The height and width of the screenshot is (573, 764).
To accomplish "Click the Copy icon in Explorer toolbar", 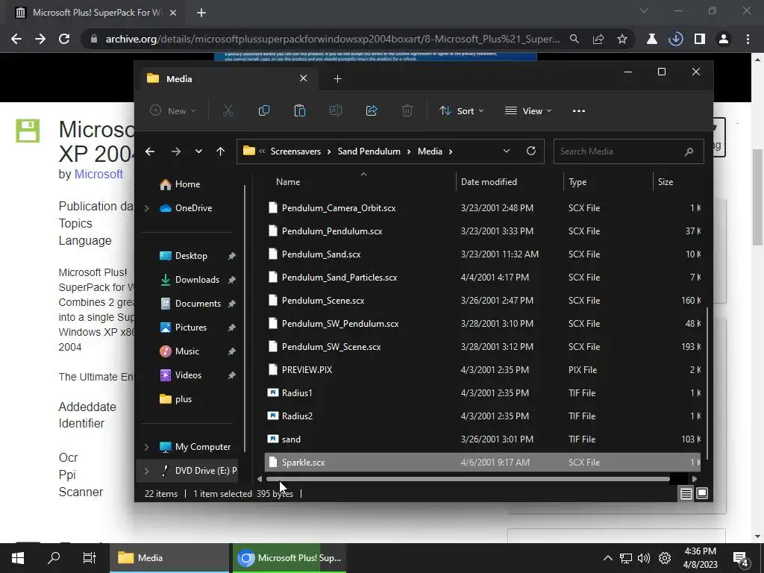I will 263,110.
